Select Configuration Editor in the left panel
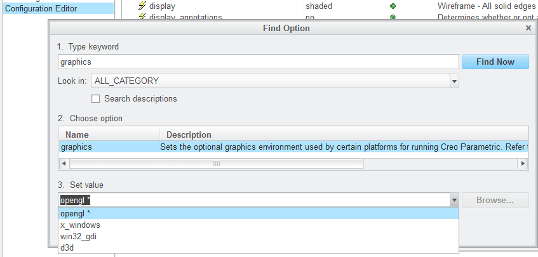The height and width of the screenshot is (257, 538). click(42, 9)
